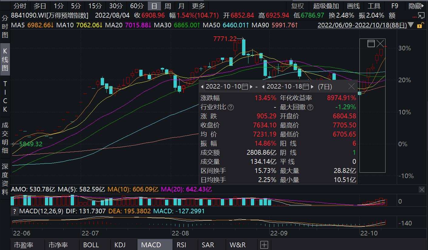This screenshot has width=428, height=250.
Task: Toggle the 隐藏 panel button
Action: click(416, 6)
